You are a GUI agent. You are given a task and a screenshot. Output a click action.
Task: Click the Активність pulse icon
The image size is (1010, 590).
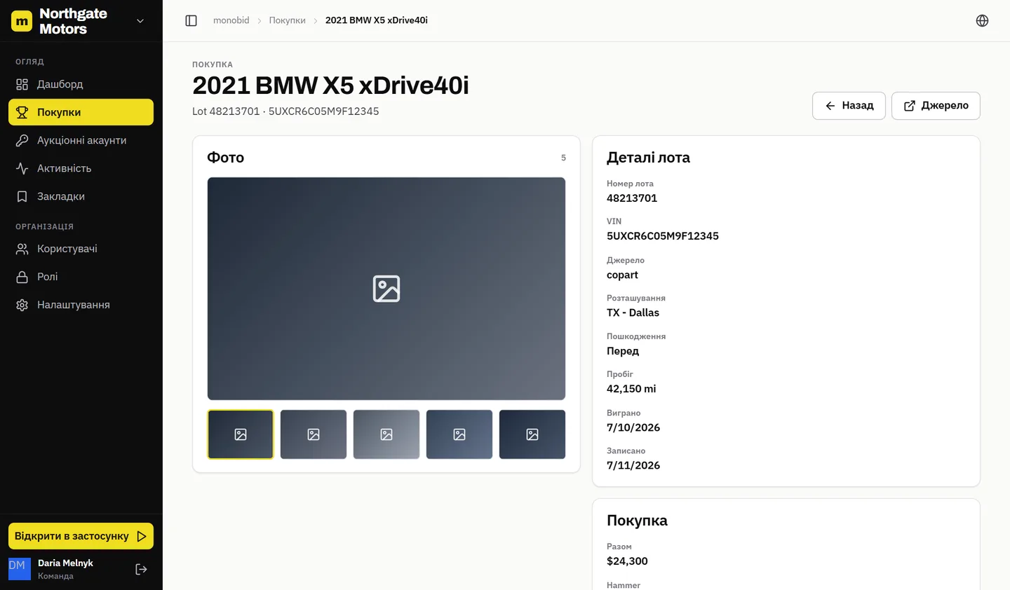[x=22, y=168]
